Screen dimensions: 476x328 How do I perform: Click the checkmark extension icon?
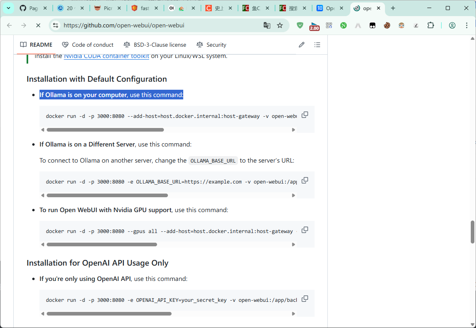pos(416,25)
